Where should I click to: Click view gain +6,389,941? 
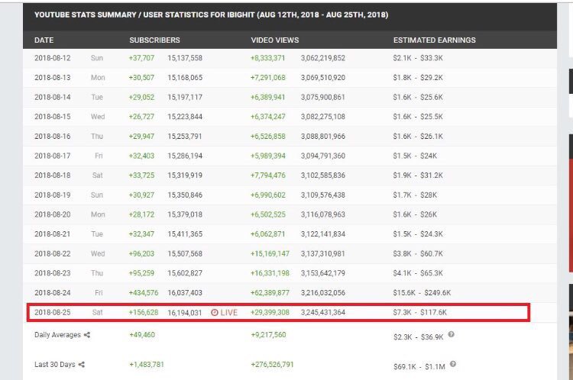point(267,97)
